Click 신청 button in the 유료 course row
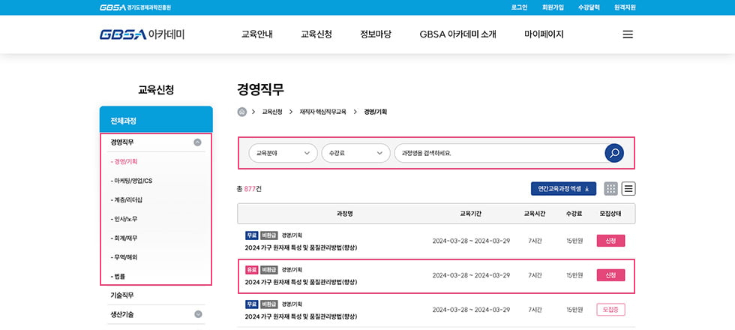The image size is (735, 330). (x=610, y=275)
